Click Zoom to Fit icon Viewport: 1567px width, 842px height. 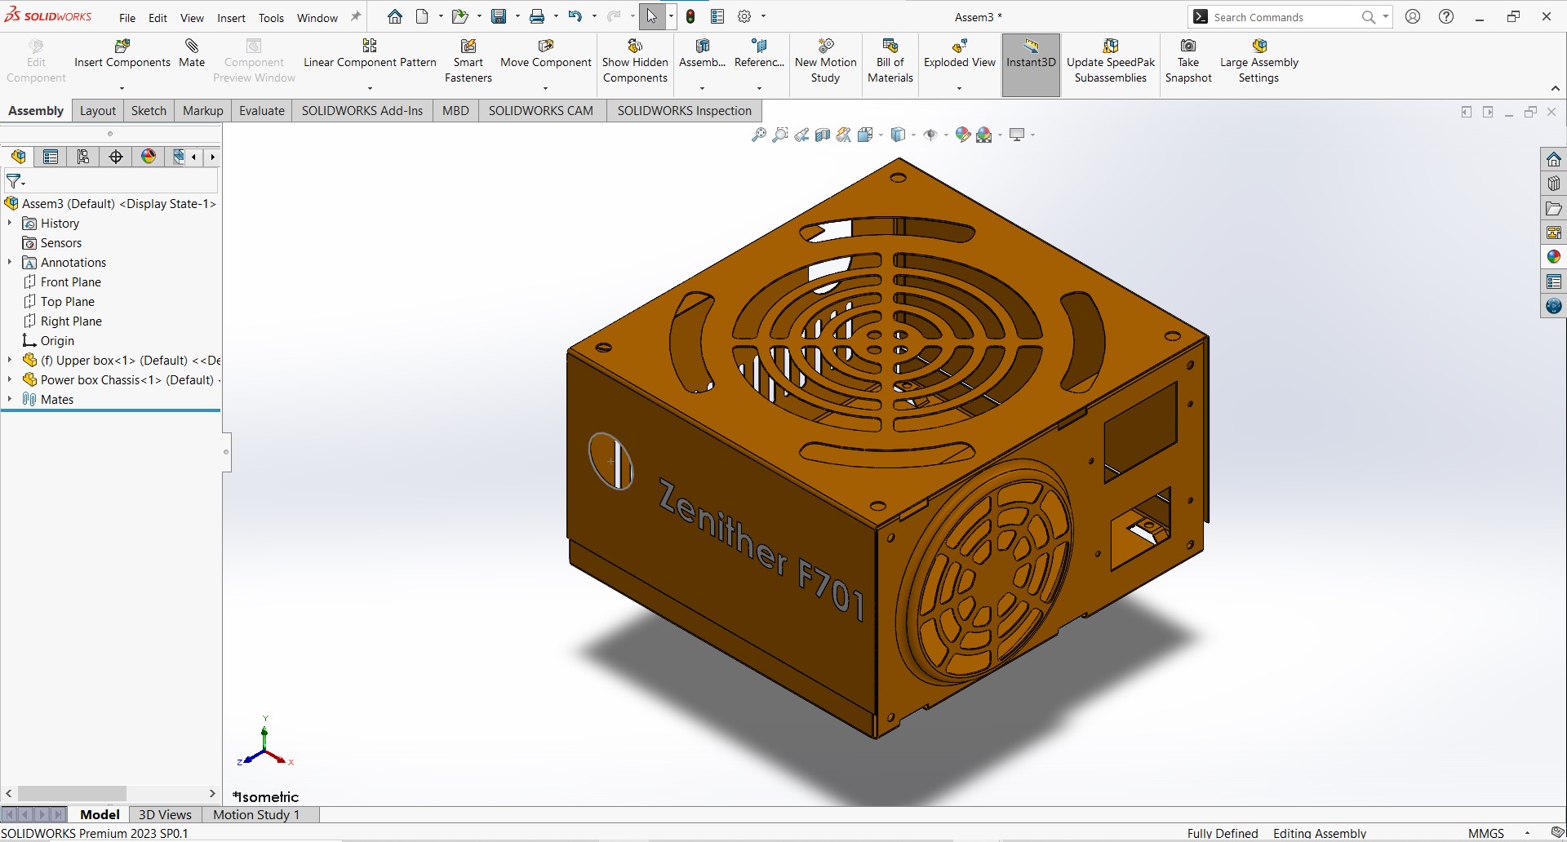[x=759, y=135]
